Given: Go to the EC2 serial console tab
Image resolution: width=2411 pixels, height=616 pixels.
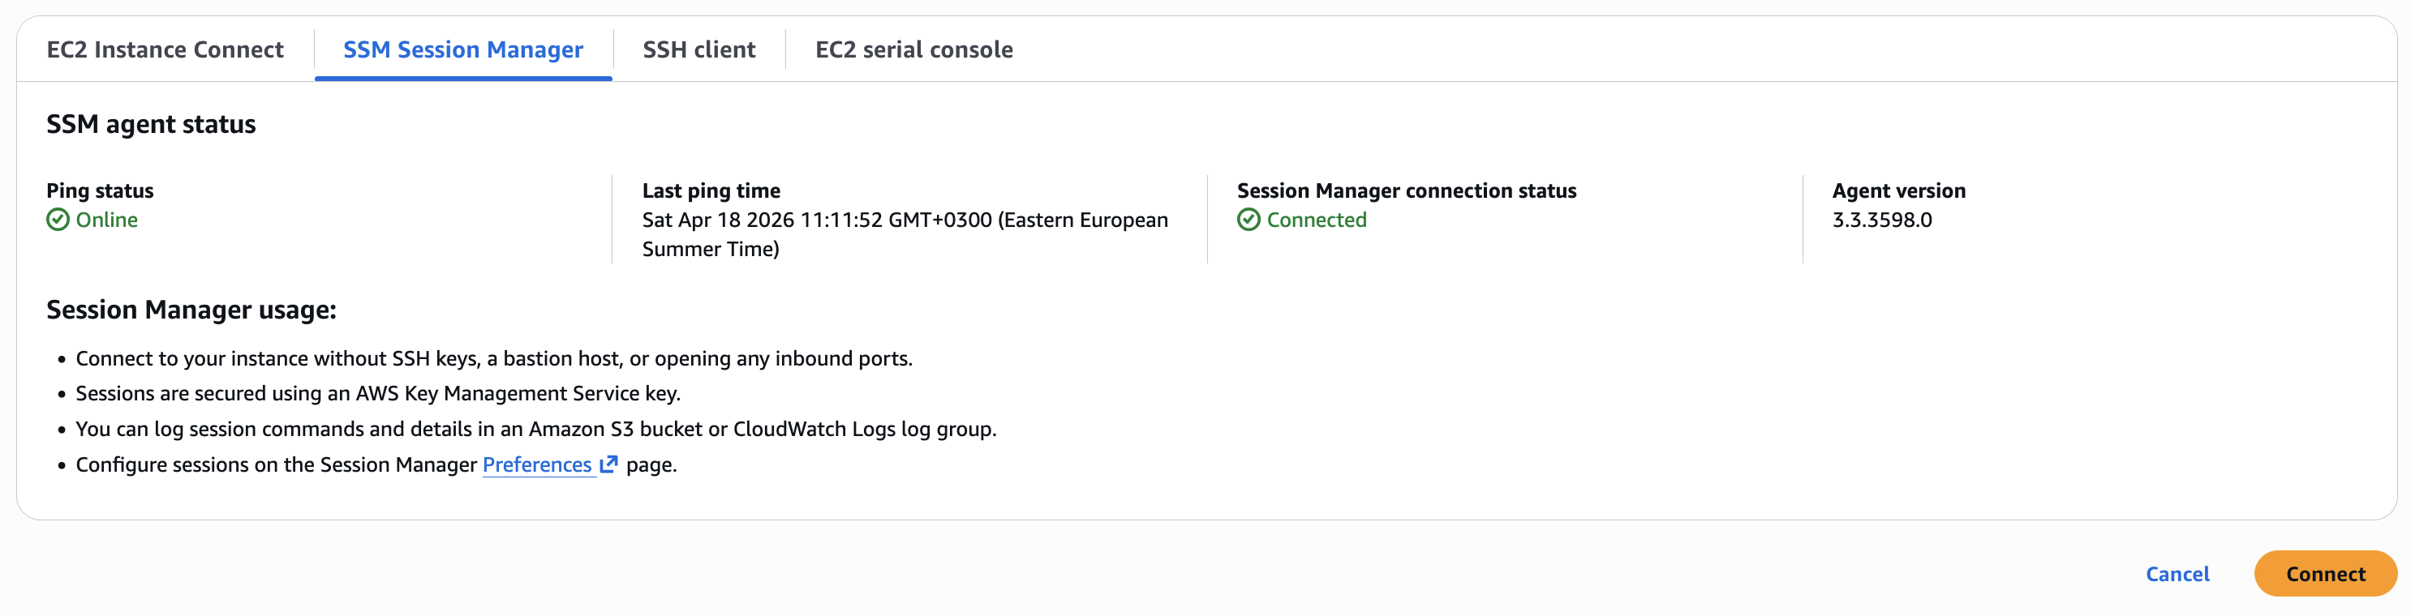Looking at the screenshot, I should tap(913, 49).
